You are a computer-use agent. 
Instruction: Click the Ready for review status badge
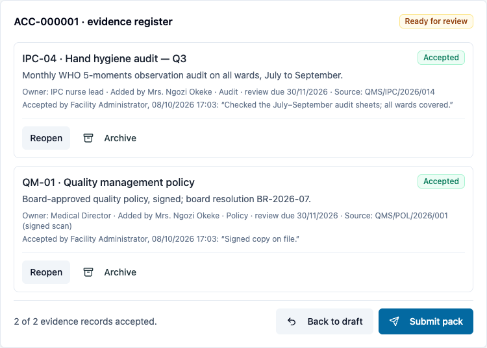[x=436, y=21]
